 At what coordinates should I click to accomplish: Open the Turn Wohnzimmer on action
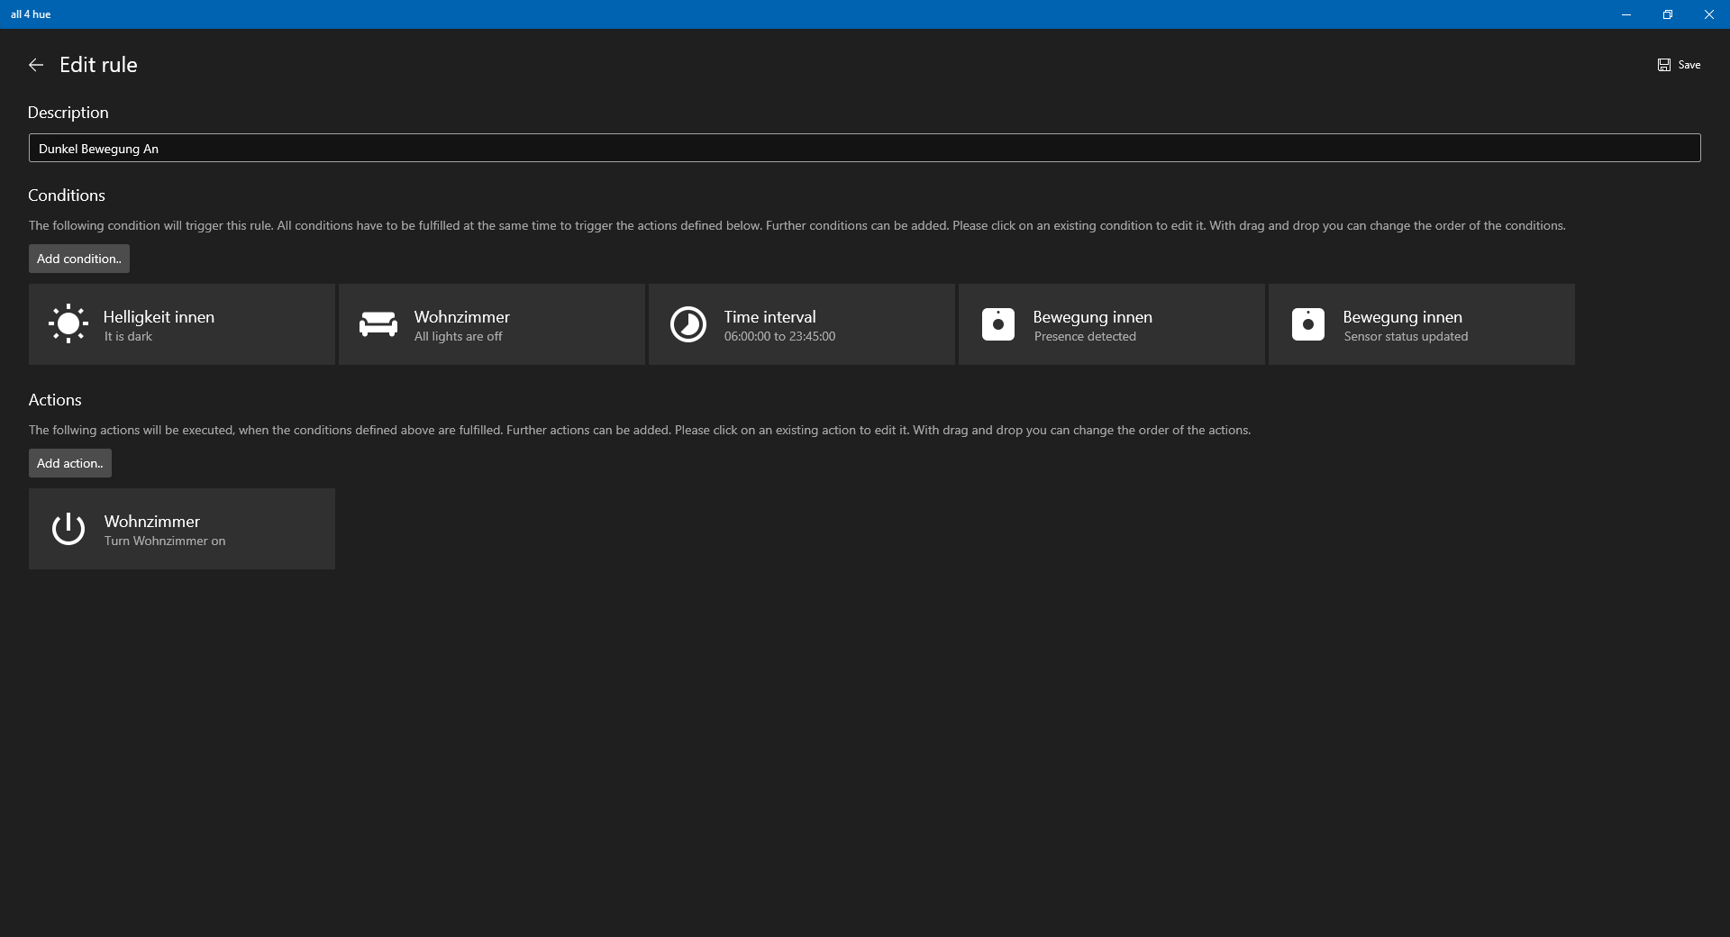[x=180, y=529]
